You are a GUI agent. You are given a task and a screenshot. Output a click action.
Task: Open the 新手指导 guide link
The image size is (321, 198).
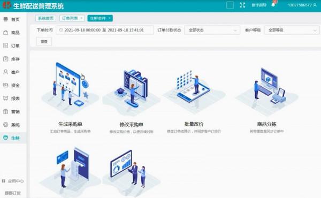259,5
